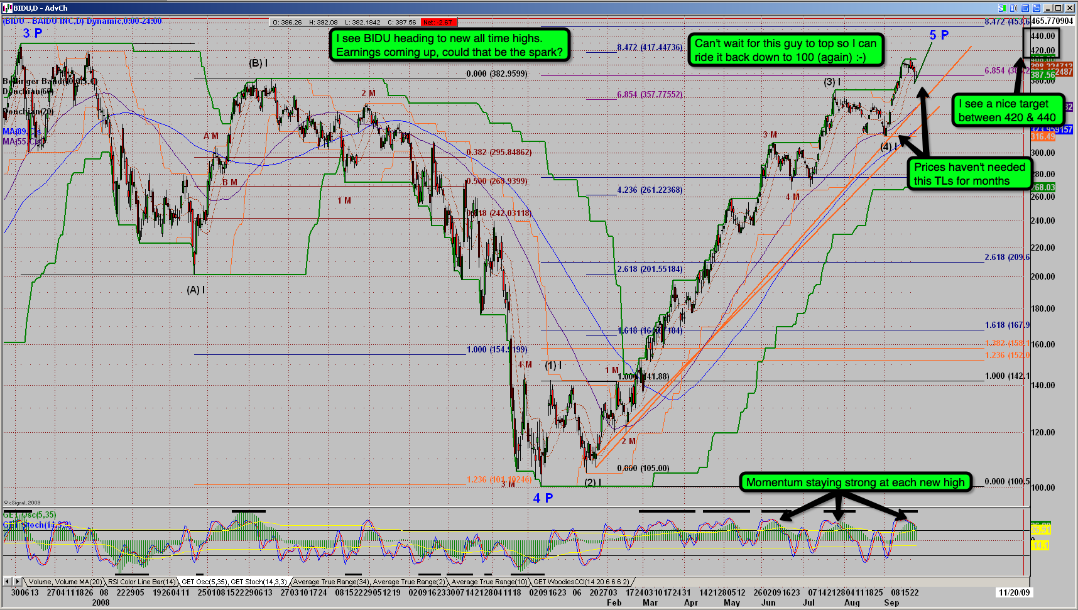Click the window docking icon in title bar
This screenshot has width=1078, height=610.
(x=1025, y=8)
